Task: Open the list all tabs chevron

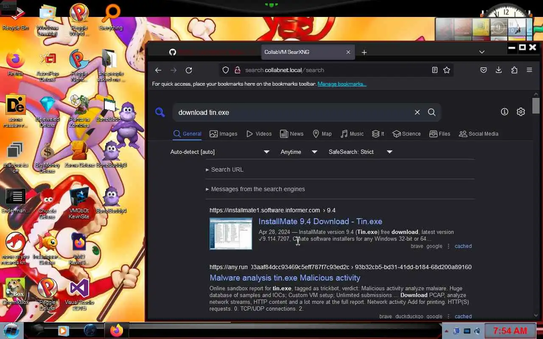Action: tap(482, 52)
